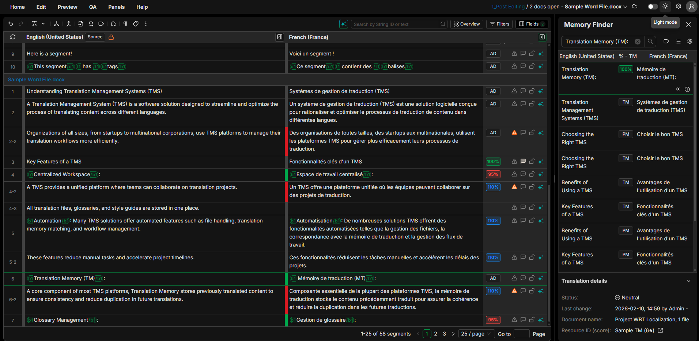This screenshot has width=699, height=341.
Task: Toggle the theme switch in the top bar
Action: [653, 7]
